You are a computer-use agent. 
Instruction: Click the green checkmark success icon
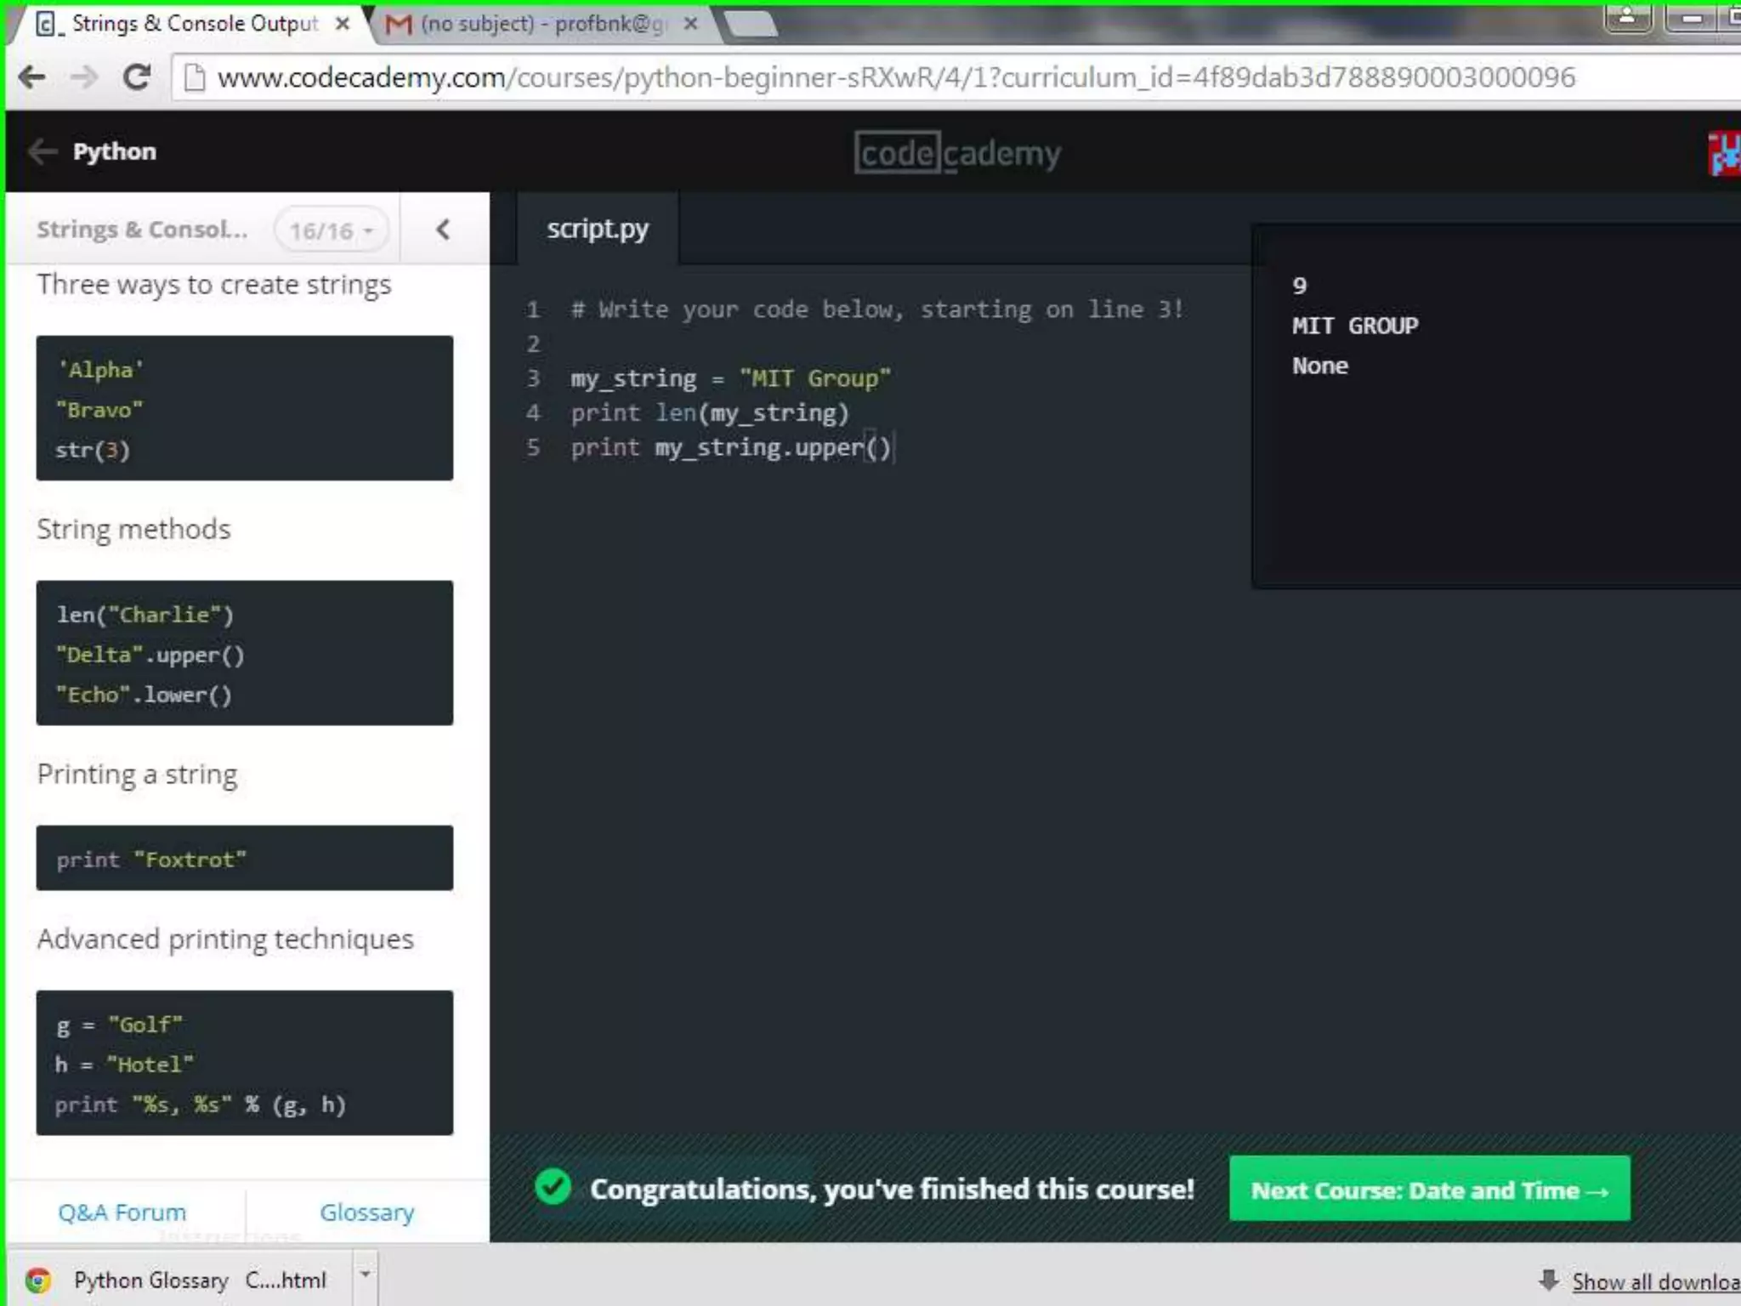553,1187
